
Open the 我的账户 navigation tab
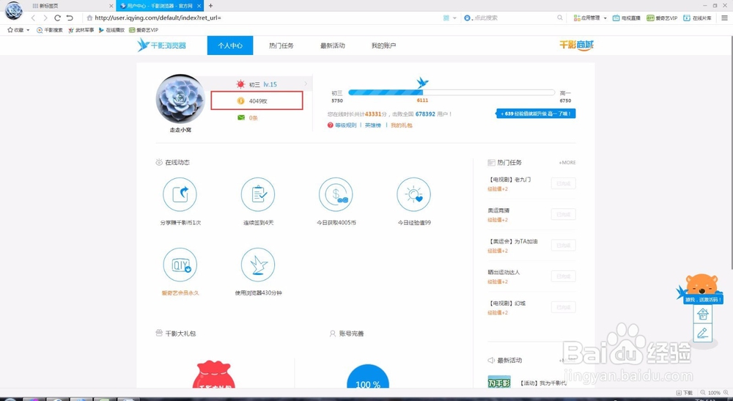click(383, 45)
